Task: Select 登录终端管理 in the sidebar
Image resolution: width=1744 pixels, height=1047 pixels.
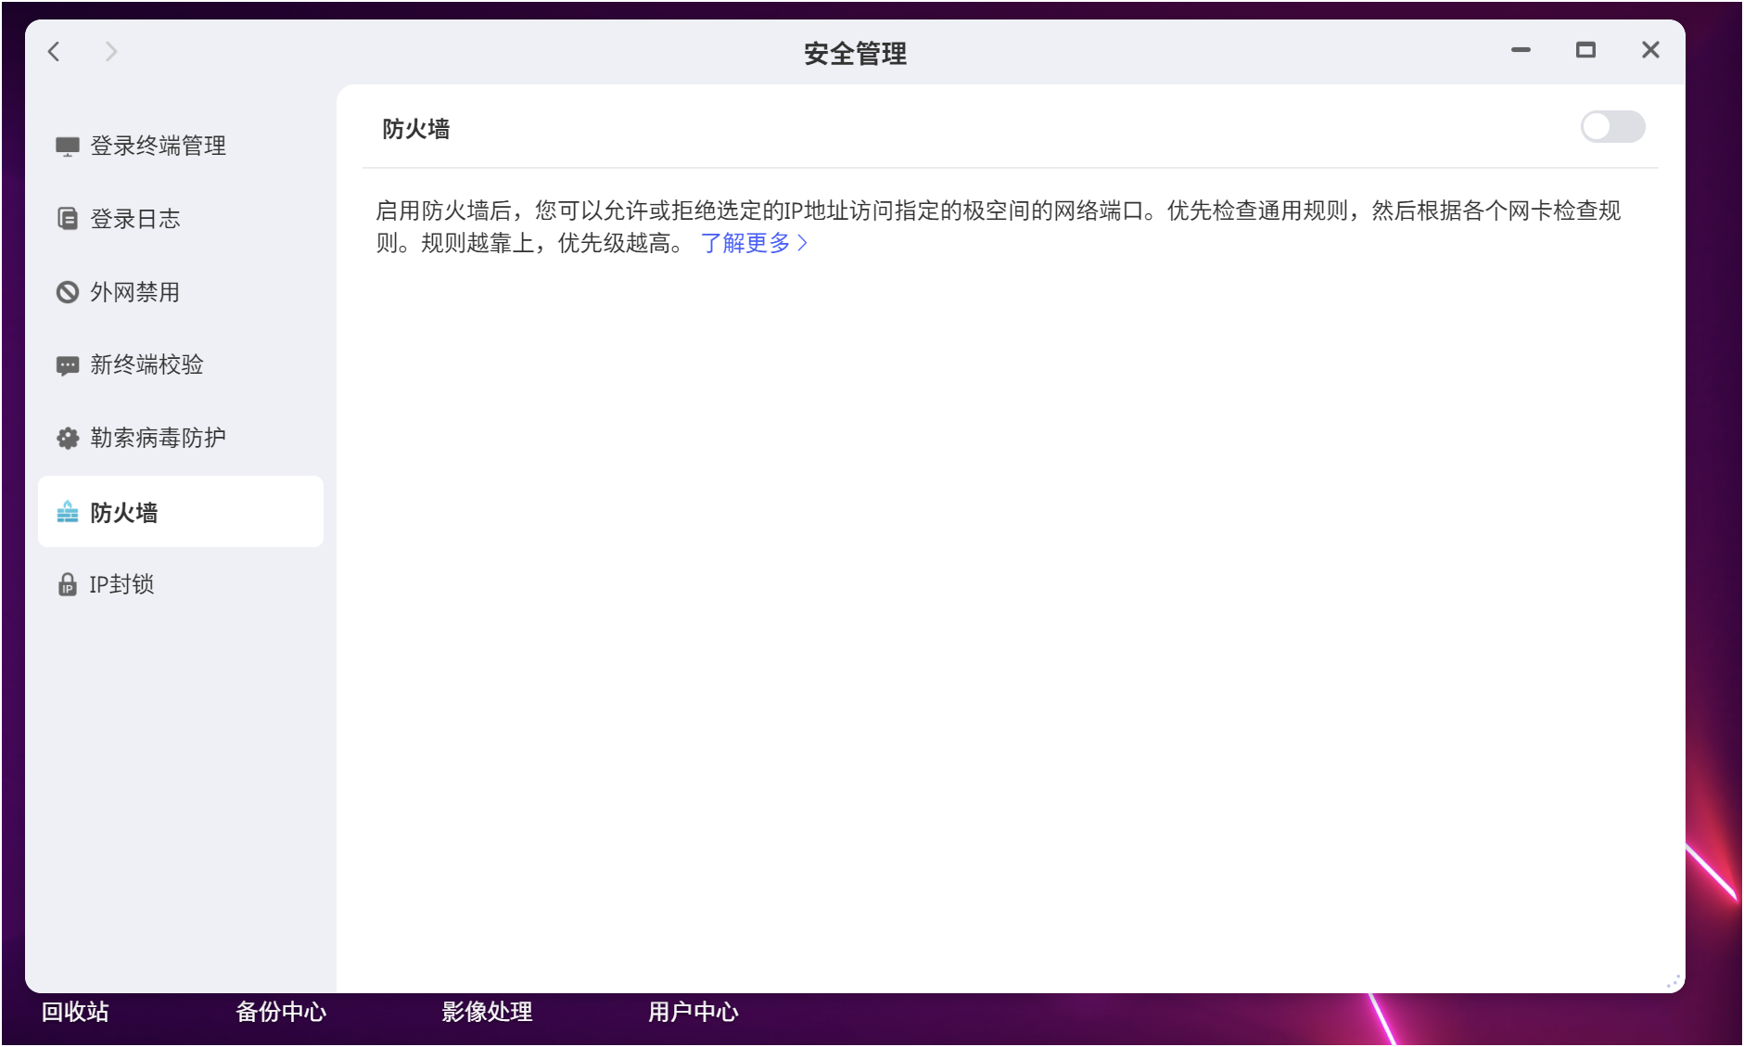Action: click(x=181, y=146)
